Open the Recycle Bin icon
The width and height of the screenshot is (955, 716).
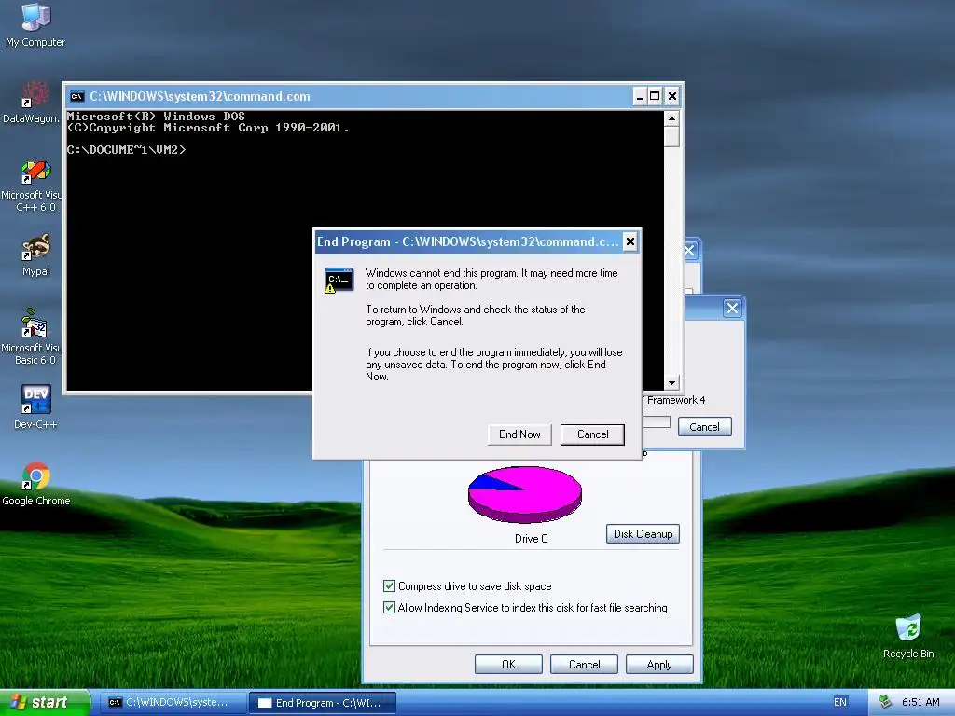(908, 636)
